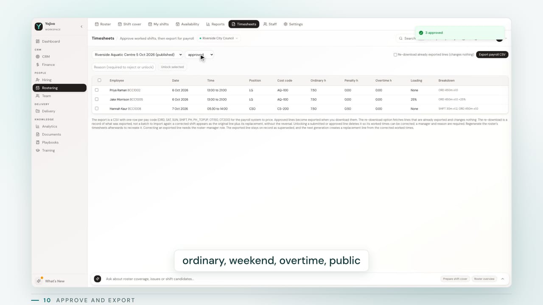Click the reason for reject or unlock field
This screenshot has height=305, width=543.
tap(124, 67)
